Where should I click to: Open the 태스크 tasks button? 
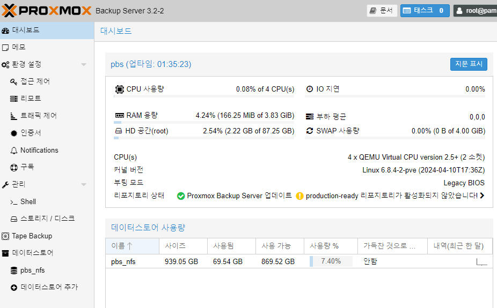[425, 11]
